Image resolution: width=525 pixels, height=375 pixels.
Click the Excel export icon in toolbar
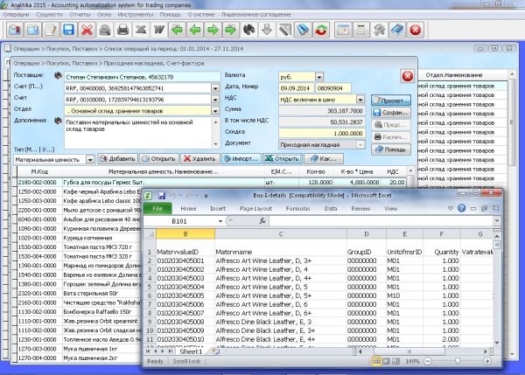click(x=142, y=31)
